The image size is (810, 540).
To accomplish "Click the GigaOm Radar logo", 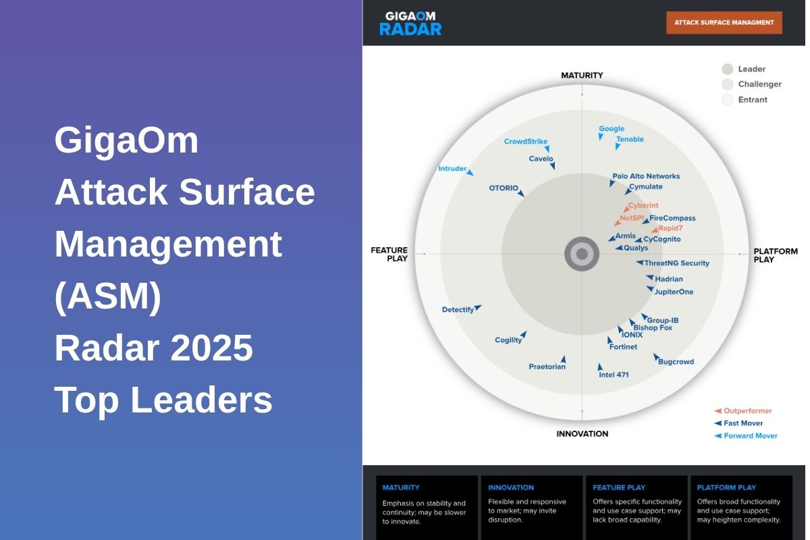I will click(x=412, y=22).
